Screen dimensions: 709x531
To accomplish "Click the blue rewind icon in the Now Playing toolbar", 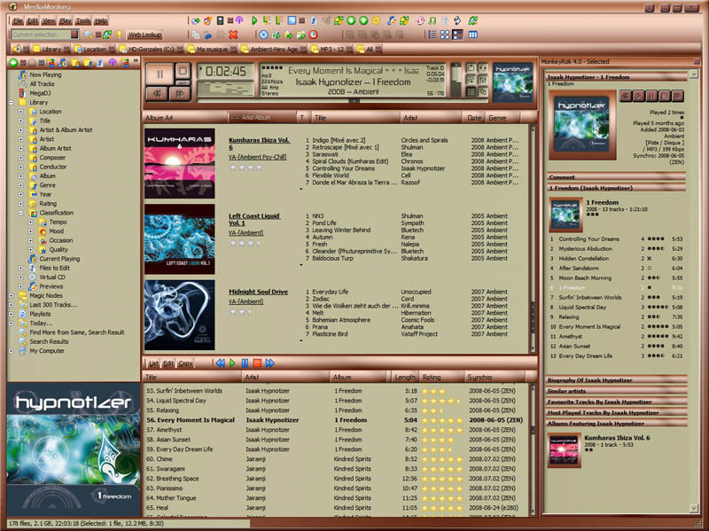I will coord(220,363).
